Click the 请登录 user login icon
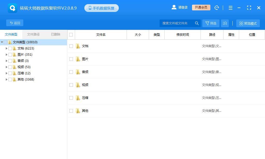This screenshot has height=159, width=265. point(174,7)
